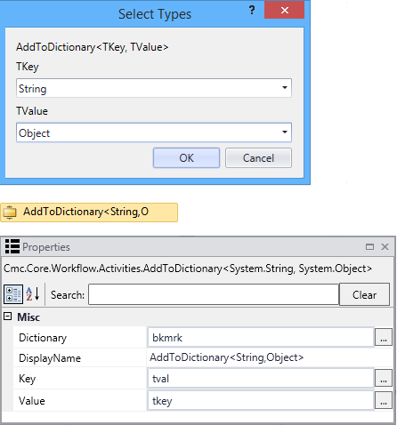
Task: Select the Dictionary property label
Action: (43, 338)
